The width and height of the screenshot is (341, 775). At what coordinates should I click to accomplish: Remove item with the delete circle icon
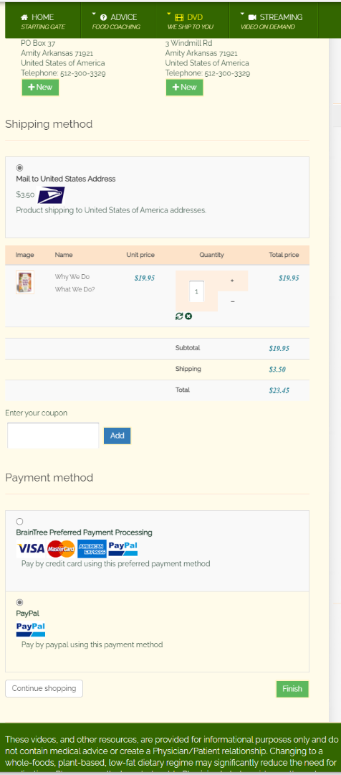188,316
